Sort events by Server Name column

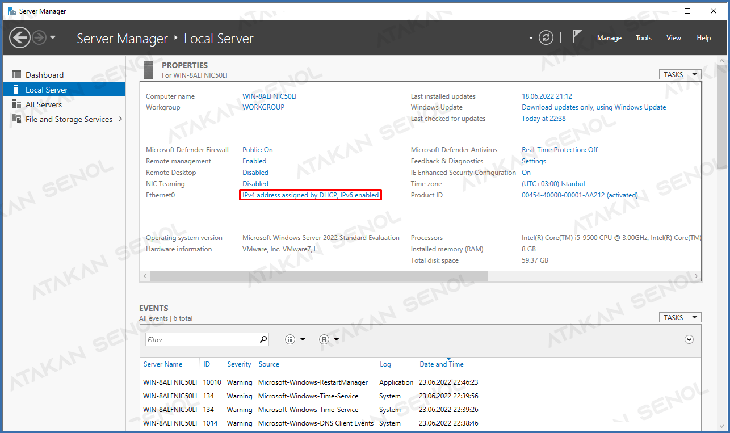[163, 364]
